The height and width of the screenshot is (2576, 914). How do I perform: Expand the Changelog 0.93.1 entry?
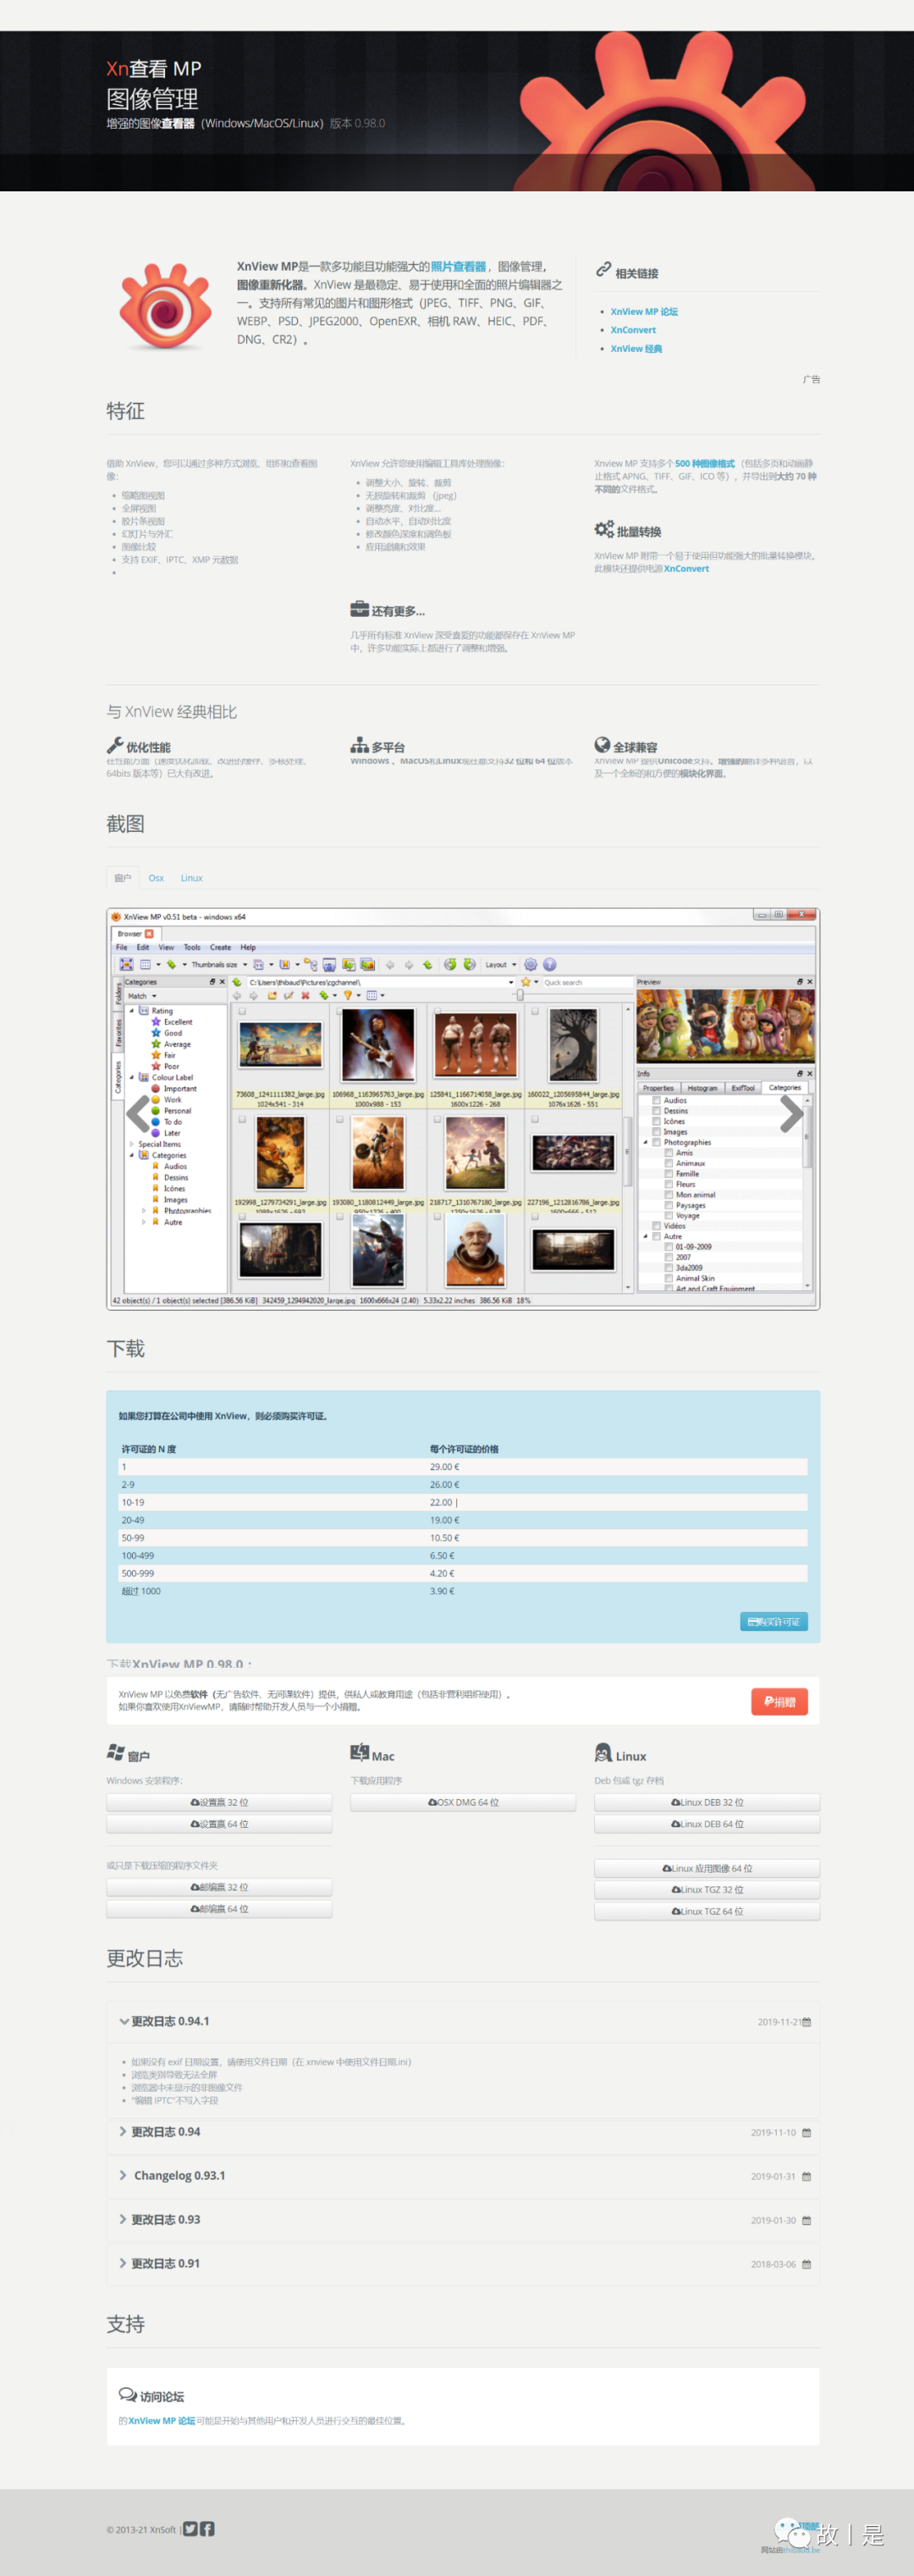pyautogui.click(x=178, y=2175)
